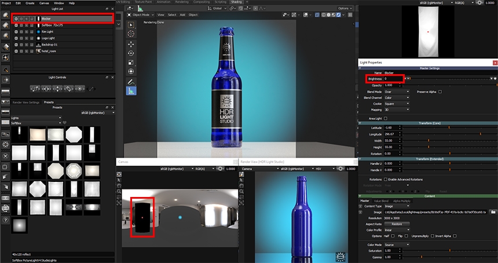Select the Transform tool in Blender viewport
Screen dimensions: 498x263
[131, 71]
